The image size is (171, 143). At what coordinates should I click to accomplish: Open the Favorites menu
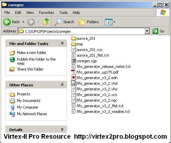point(46,13)
